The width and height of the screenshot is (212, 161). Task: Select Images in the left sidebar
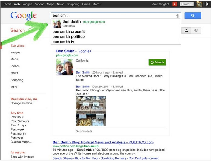(15, 52)
